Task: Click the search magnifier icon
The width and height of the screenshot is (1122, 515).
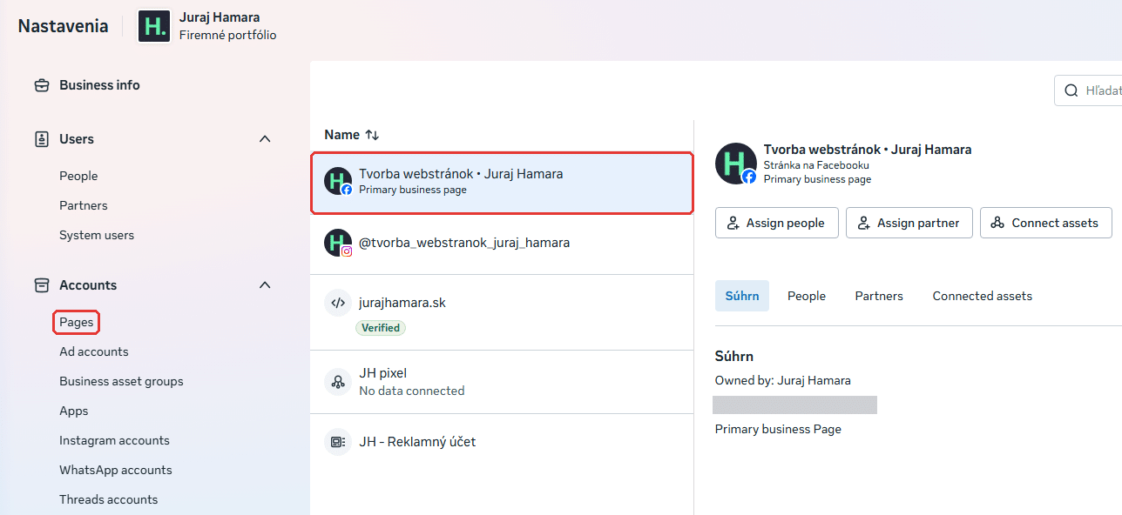Action: click(1071, 90)
